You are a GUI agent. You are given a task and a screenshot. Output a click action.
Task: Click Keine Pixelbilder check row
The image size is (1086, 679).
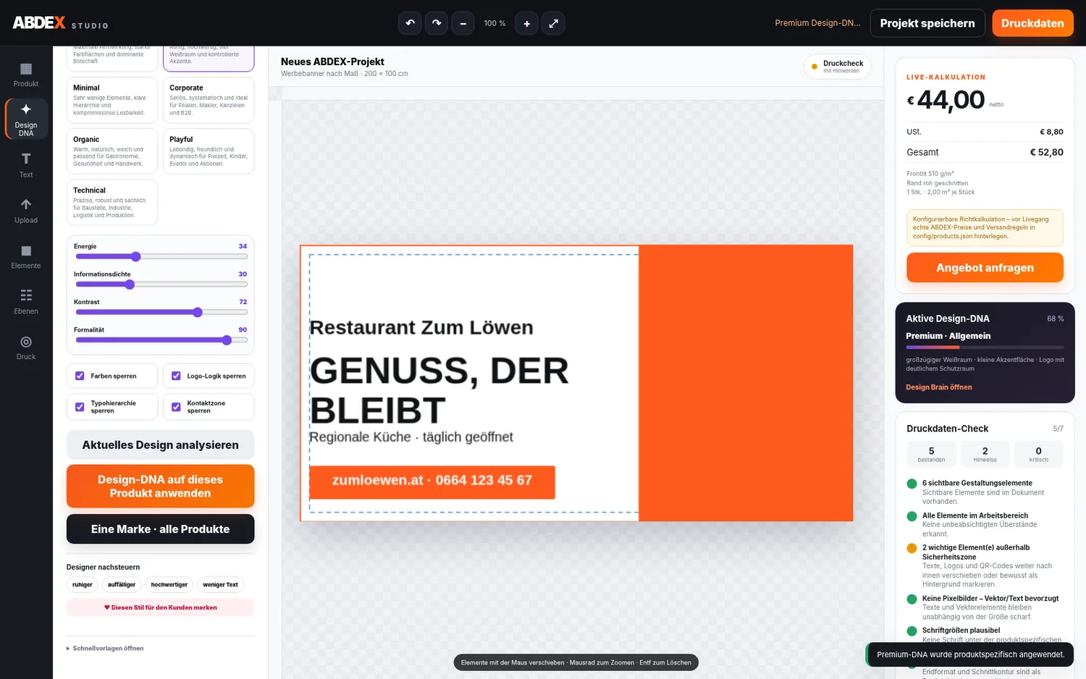(x=985, y=607)
